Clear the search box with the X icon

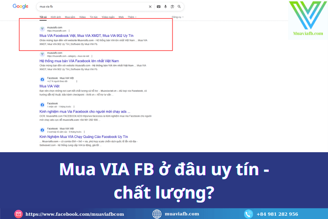click(150, 7)
